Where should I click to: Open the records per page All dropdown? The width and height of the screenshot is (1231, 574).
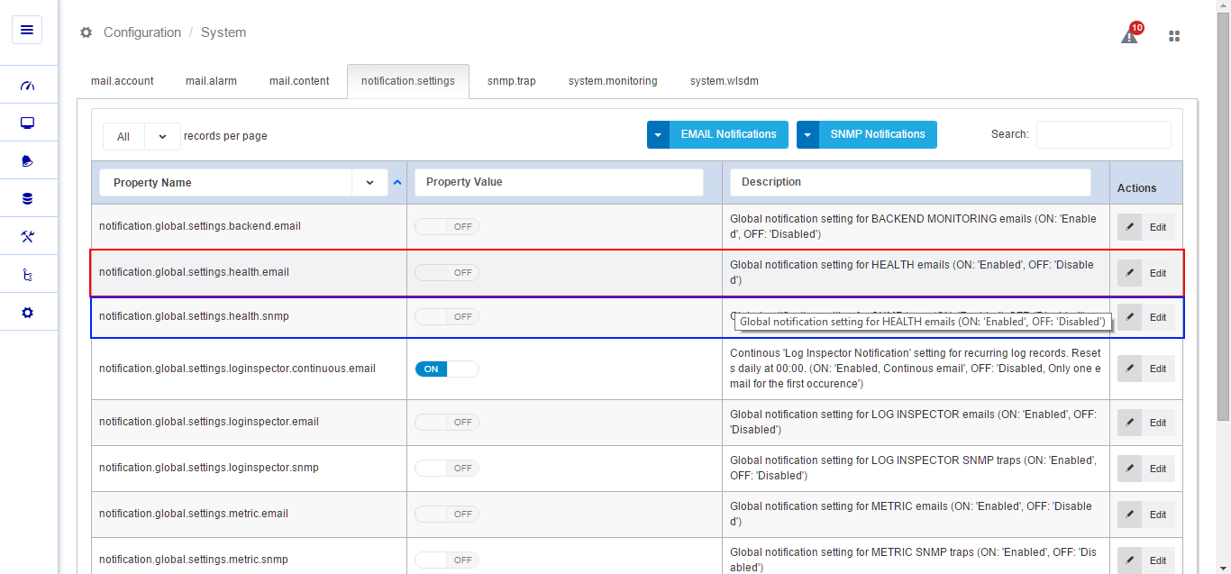click(141, 136)
